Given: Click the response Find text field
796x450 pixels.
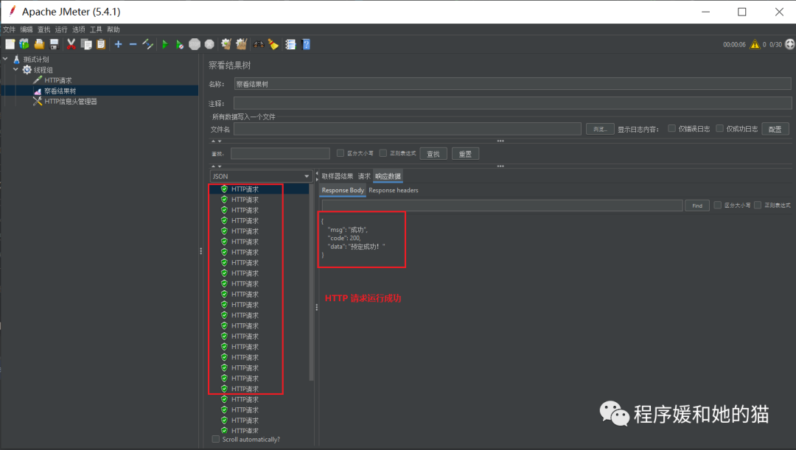Looking at the screenshot, I should point(502,205).
